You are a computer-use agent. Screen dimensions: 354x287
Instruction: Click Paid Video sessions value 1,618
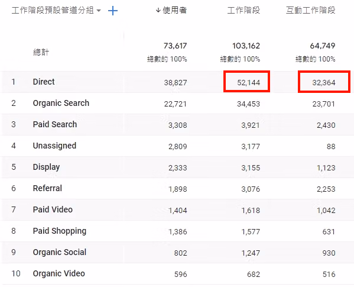[x=251, y=211]
